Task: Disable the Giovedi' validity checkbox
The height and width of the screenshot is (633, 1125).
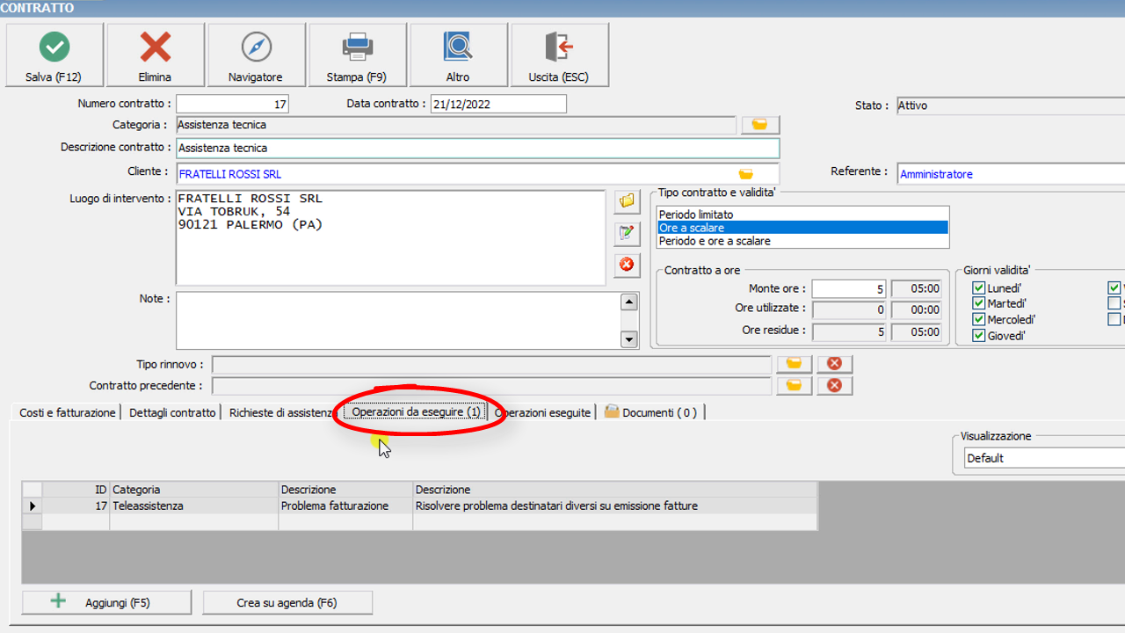Action: [x=978, y=336]
